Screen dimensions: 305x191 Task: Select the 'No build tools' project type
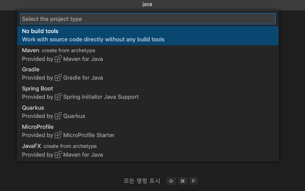(148, 36)
